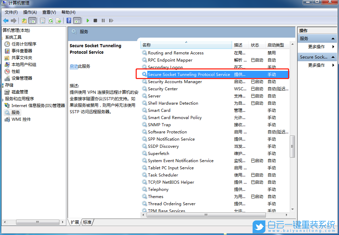
Task: Resume the service with the rightmost playback icon
Action: 111,21
